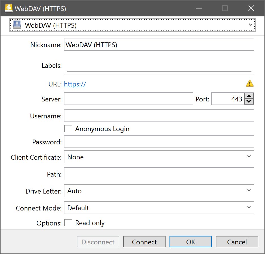Cancel the dialog
The image size is (265, 254).
(x=237, y=242)
